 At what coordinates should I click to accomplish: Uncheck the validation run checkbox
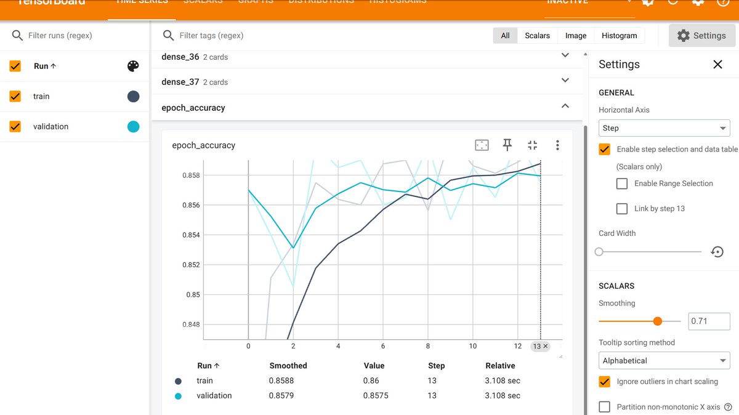click(15, 126)
